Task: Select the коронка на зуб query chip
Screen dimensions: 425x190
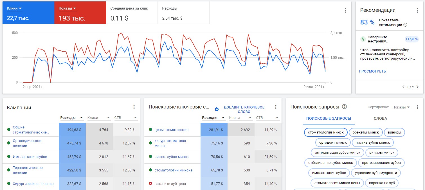Action: 382,183
